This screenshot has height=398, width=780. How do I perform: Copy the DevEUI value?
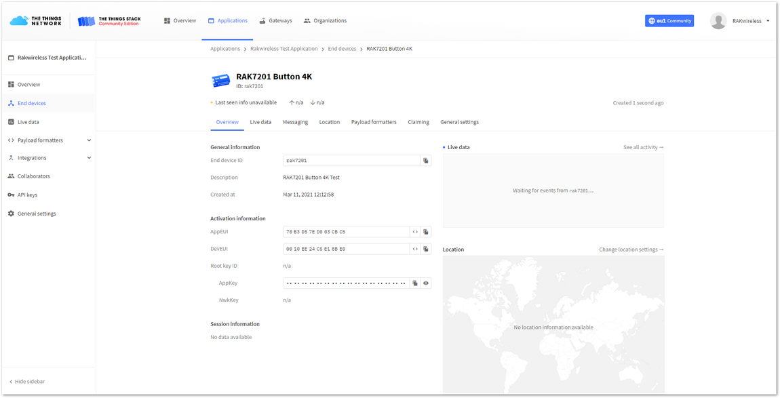coord(426,249)
